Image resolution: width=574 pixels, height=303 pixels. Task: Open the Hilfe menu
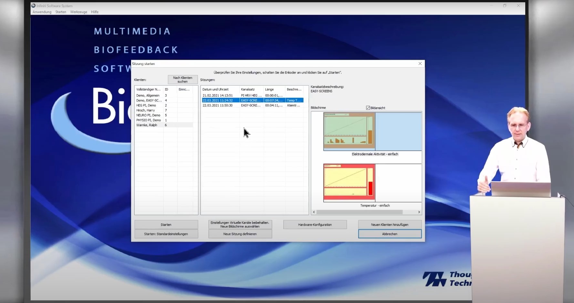[x=95, y=12]
